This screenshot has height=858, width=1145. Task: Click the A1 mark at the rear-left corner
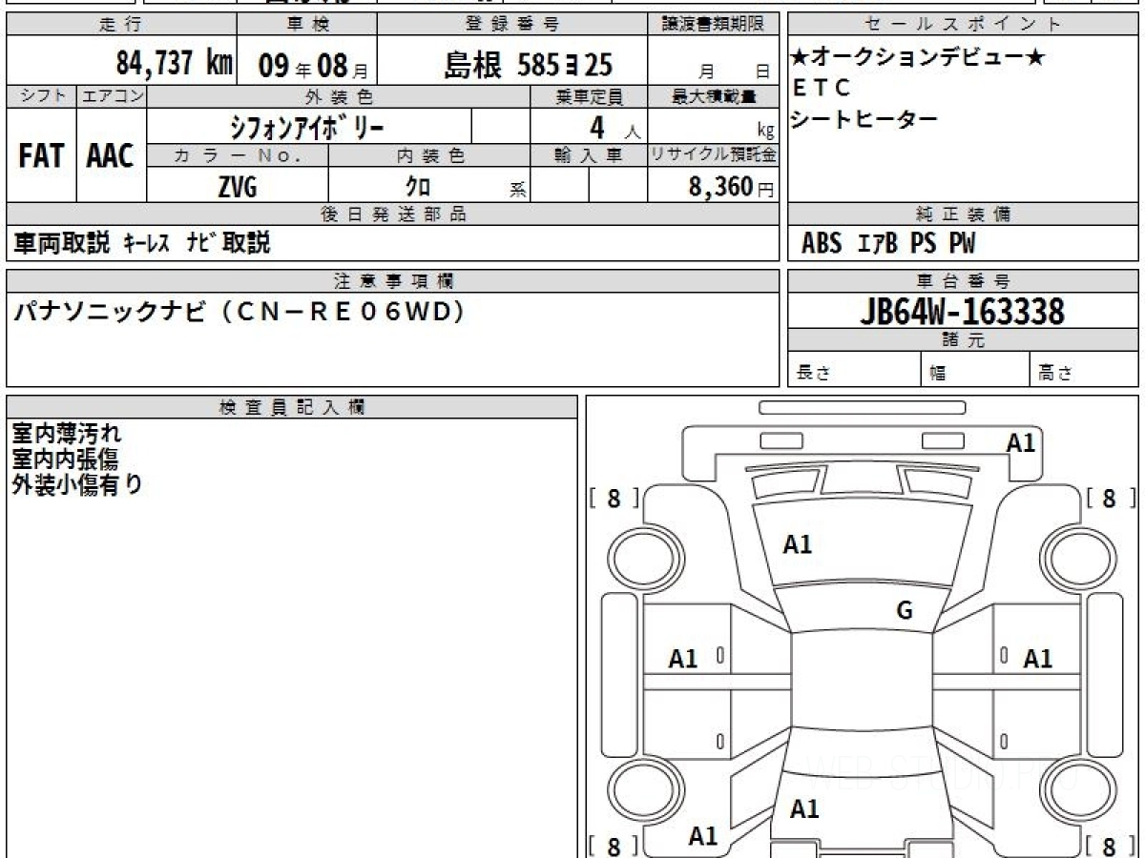point(703,837)
